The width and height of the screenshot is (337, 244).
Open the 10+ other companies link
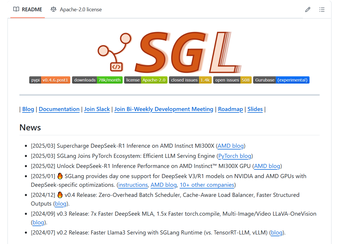[x=207, y=185]
